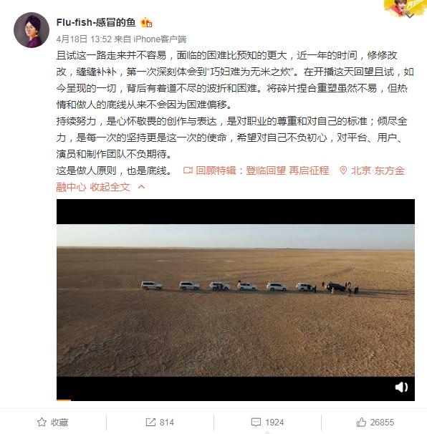Click the star 收藏 favorite icon
Screen dimensions: 427x434
42,422
